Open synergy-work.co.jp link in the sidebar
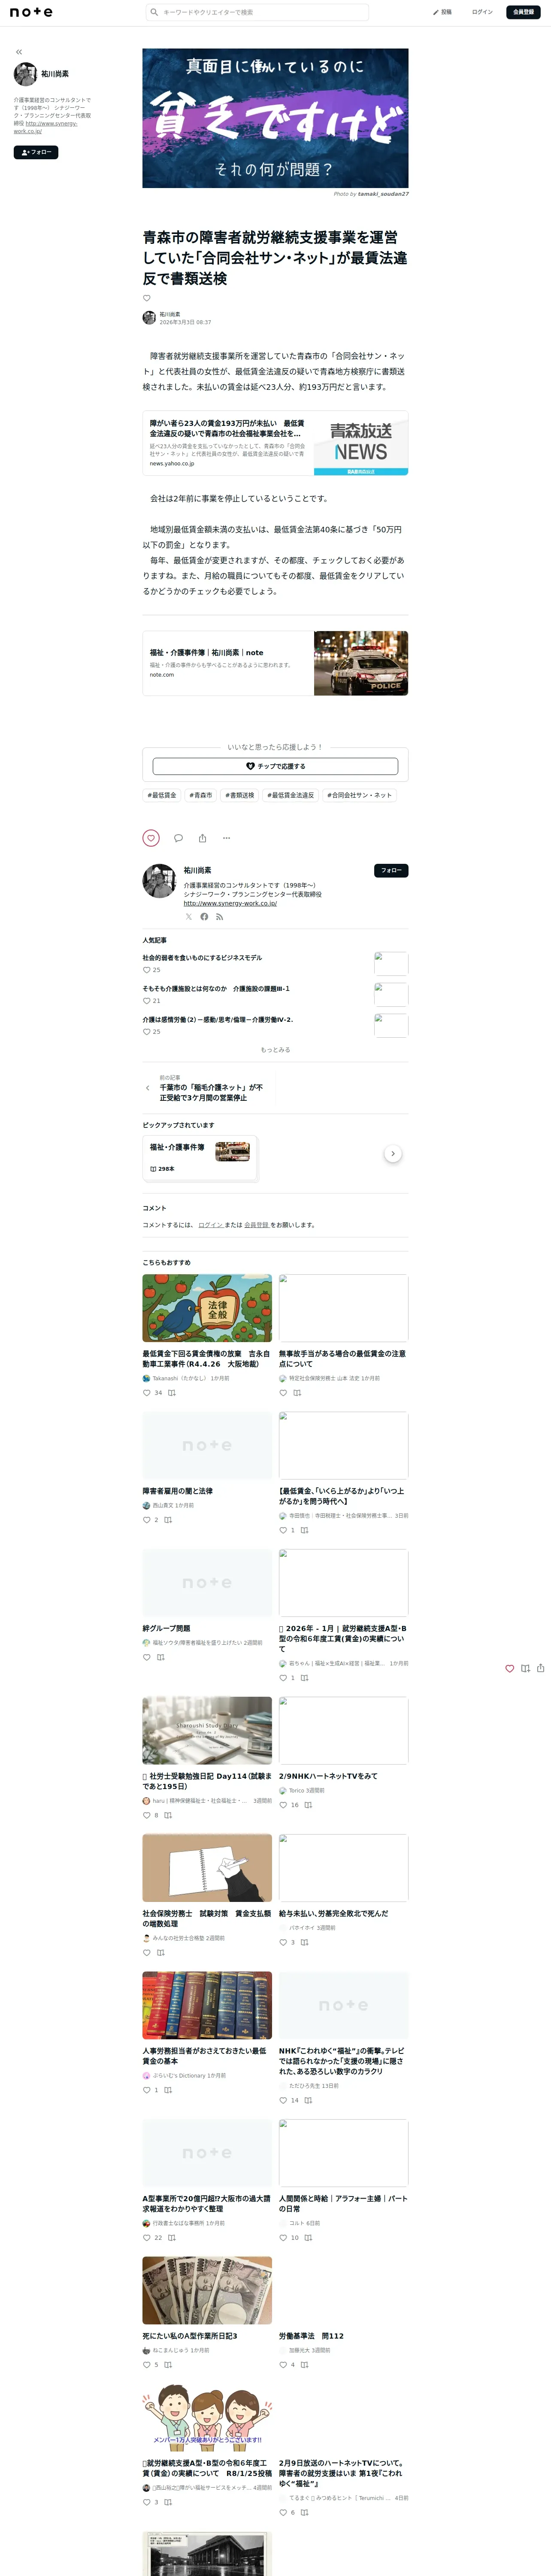551x2576 pixels. [45, 127]
